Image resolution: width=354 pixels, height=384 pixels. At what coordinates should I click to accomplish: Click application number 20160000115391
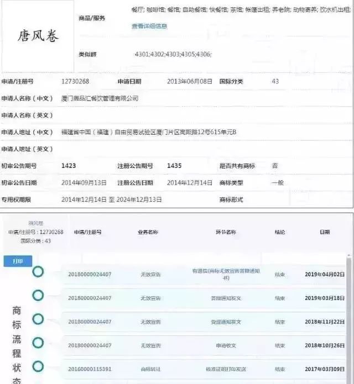[90, 369]
